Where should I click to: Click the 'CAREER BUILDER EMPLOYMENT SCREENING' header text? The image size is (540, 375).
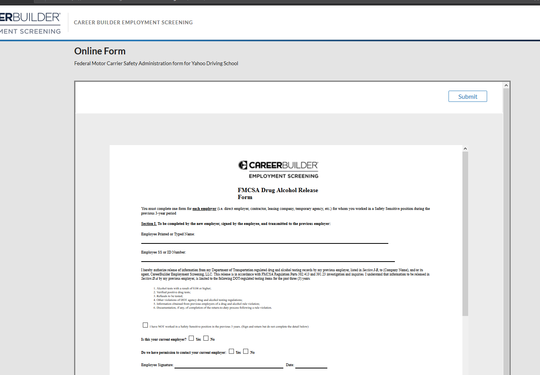click(133, 22)
